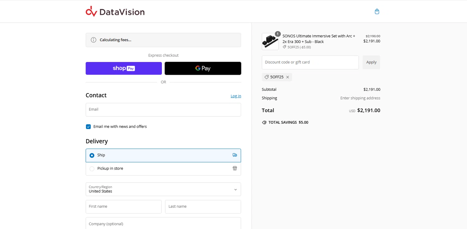Image resolution: width=467 pixels, height=229 pixels.
Task: Click the Calculating fees message text
Action: 116,40
